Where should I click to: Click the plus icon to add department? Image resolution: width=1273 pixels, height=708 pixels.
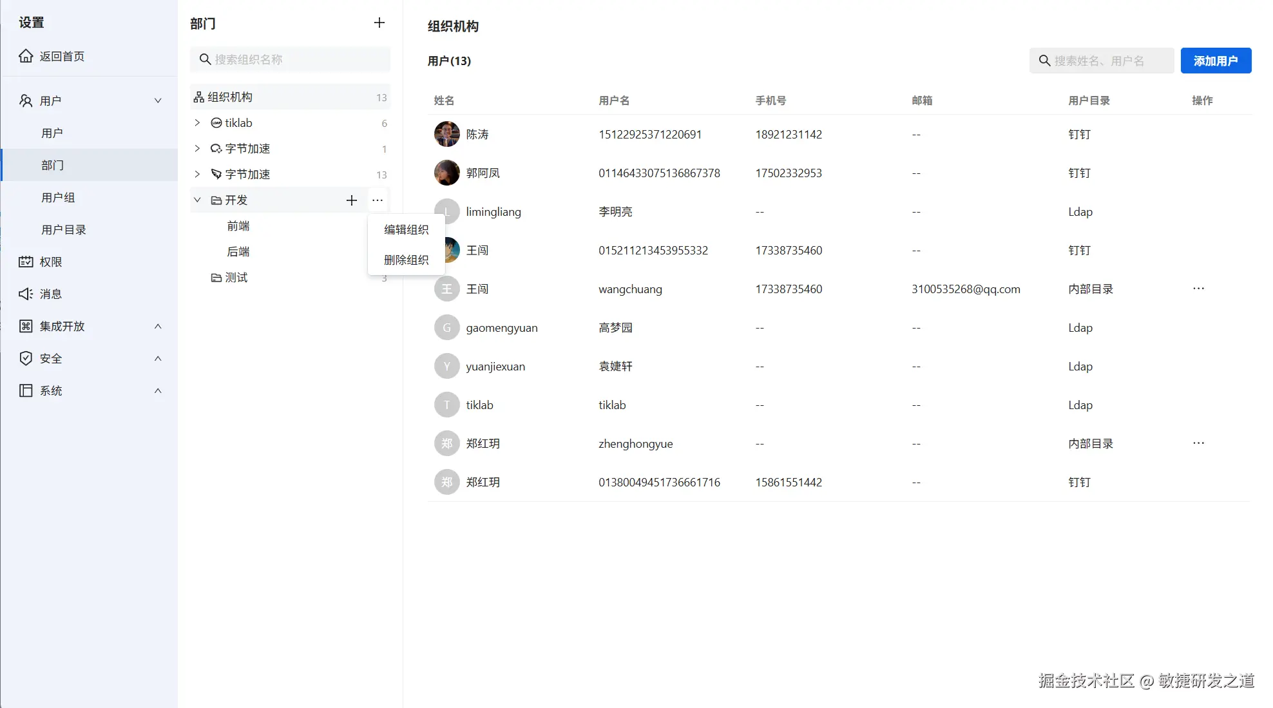(379, 23)
